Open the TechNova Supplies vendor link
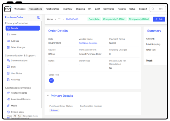 coord(88,43)
